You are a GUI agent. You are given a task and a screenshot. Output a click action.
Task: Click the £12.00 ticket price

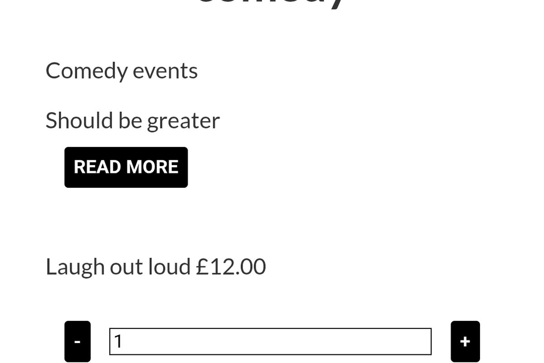231,267
